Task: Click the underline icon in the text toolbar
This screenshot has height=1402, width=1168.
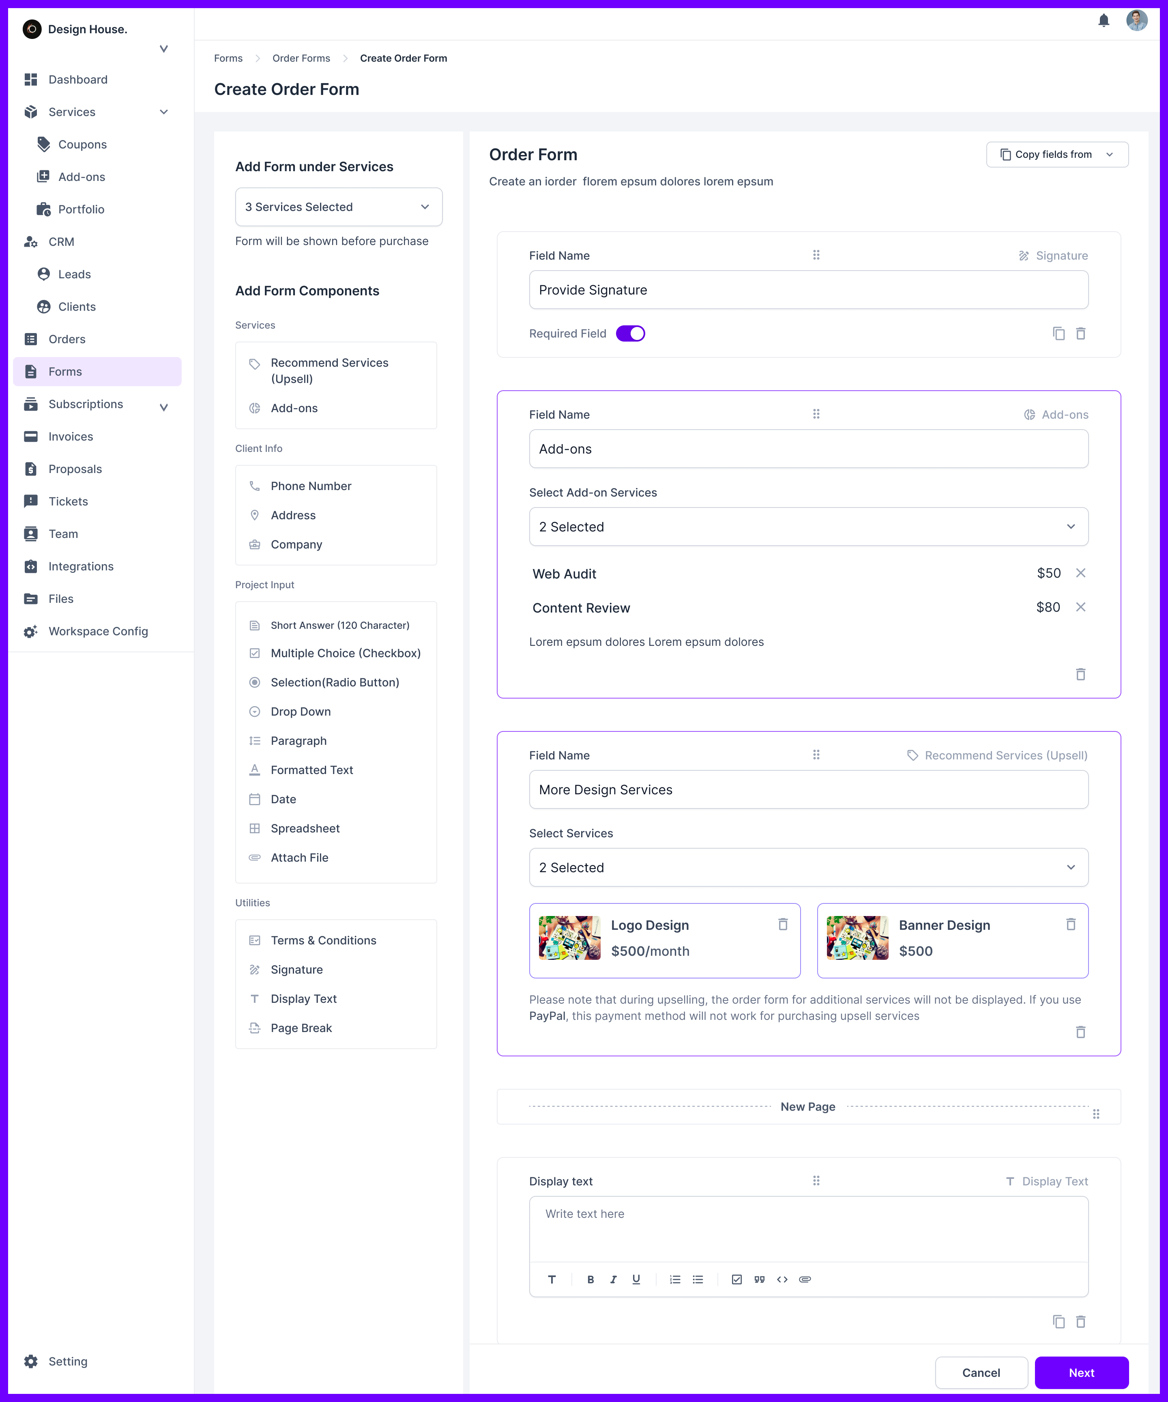Action: (x=636, y=1279)
